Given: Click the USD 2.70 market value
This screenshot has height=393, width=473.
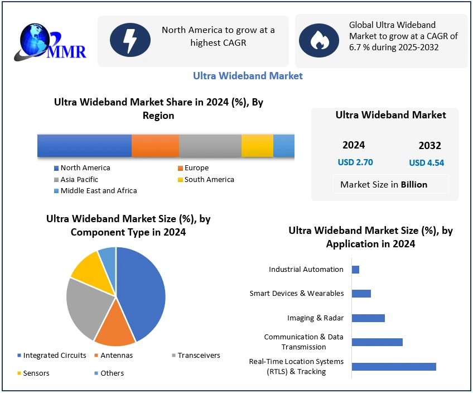Looking at the screenshot, I should click(x=355, y=162).
